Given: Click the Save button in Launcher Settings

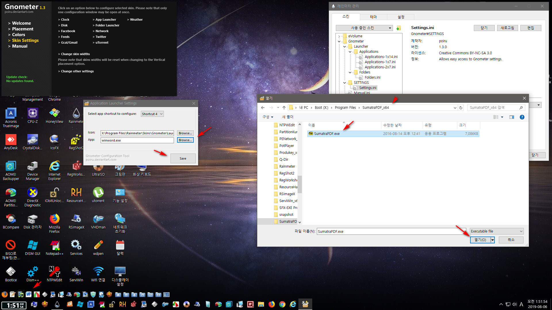Looking at the screenshot, I should 183,158.
